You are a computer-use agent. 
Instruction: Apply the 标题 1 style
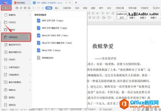click(x=132, y=15)
